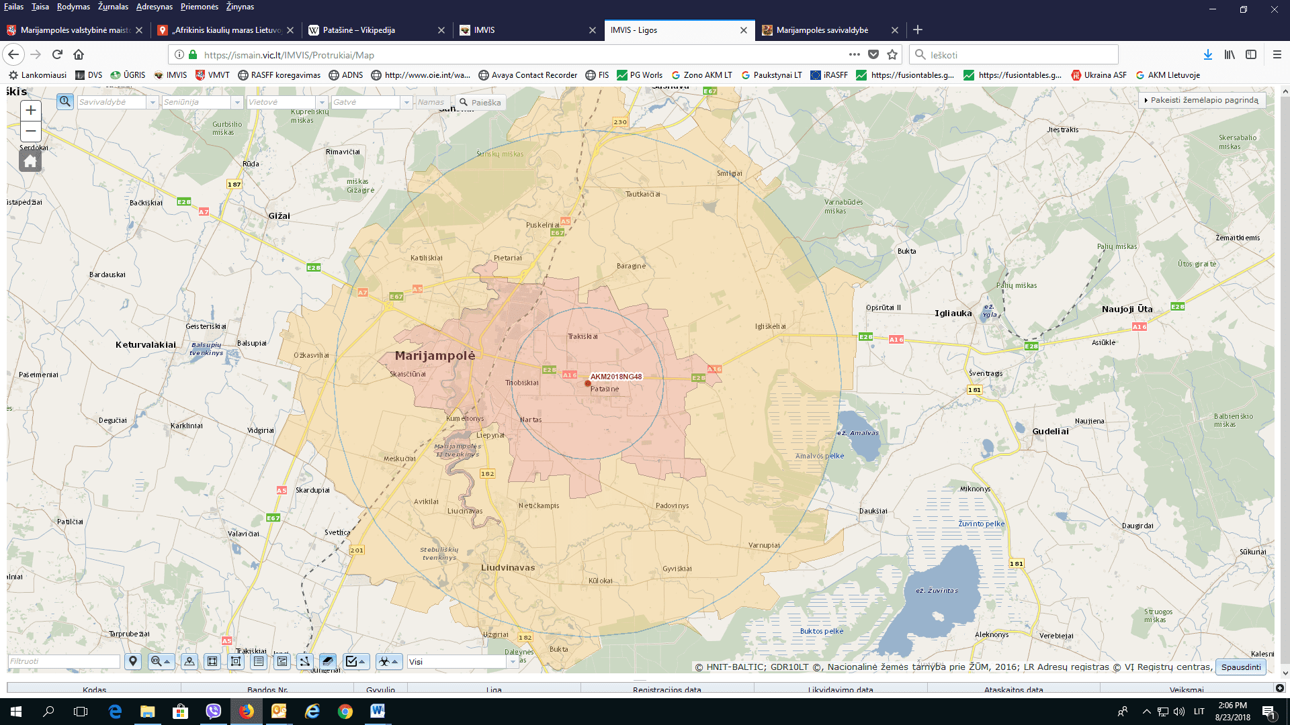
Task: Click the magnifier icon beside Savivaldybė field
Action: (64, 101)
